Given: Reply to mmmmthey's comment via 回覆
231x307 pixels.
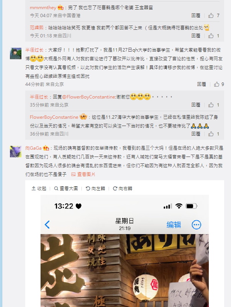Looking at the screenshot, I should pyautogui.click(x=196, y=16).
